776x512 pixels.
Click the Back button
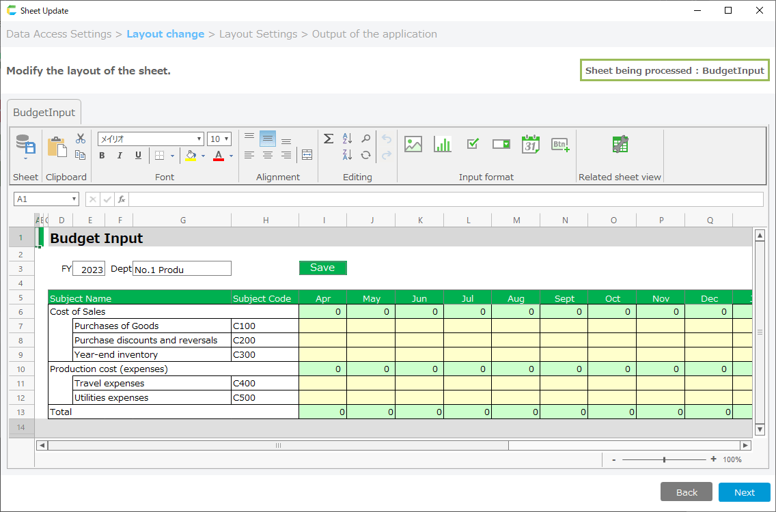tap(687, 492)
